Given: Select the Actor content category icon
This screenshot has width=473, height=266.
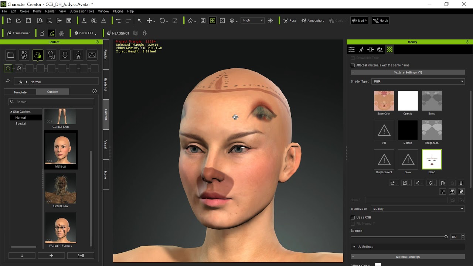Looking at the screenshot, I should 24,55.
